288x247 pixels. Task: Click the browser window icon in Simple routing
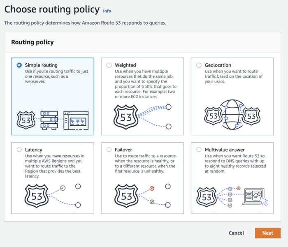[76, 120]
